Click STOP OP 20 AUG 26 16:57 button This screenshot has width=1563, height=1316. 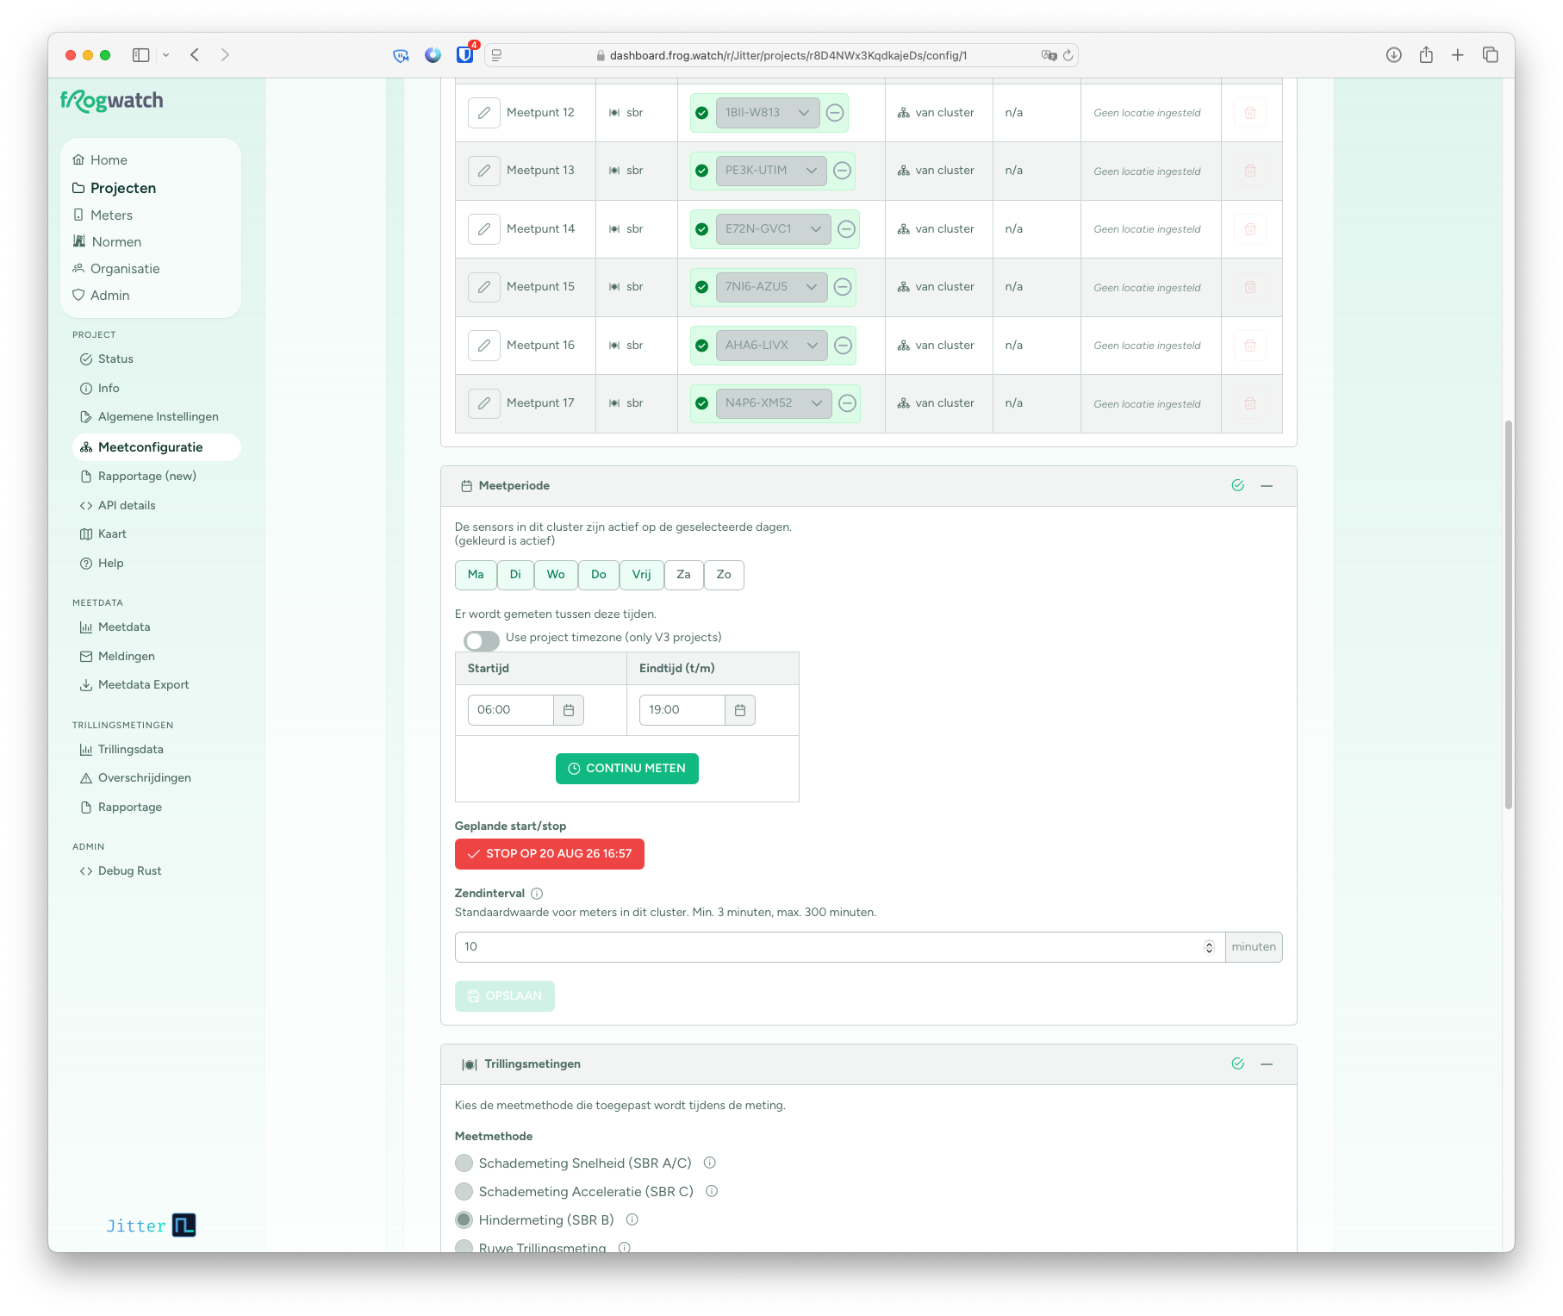[550, 854]
